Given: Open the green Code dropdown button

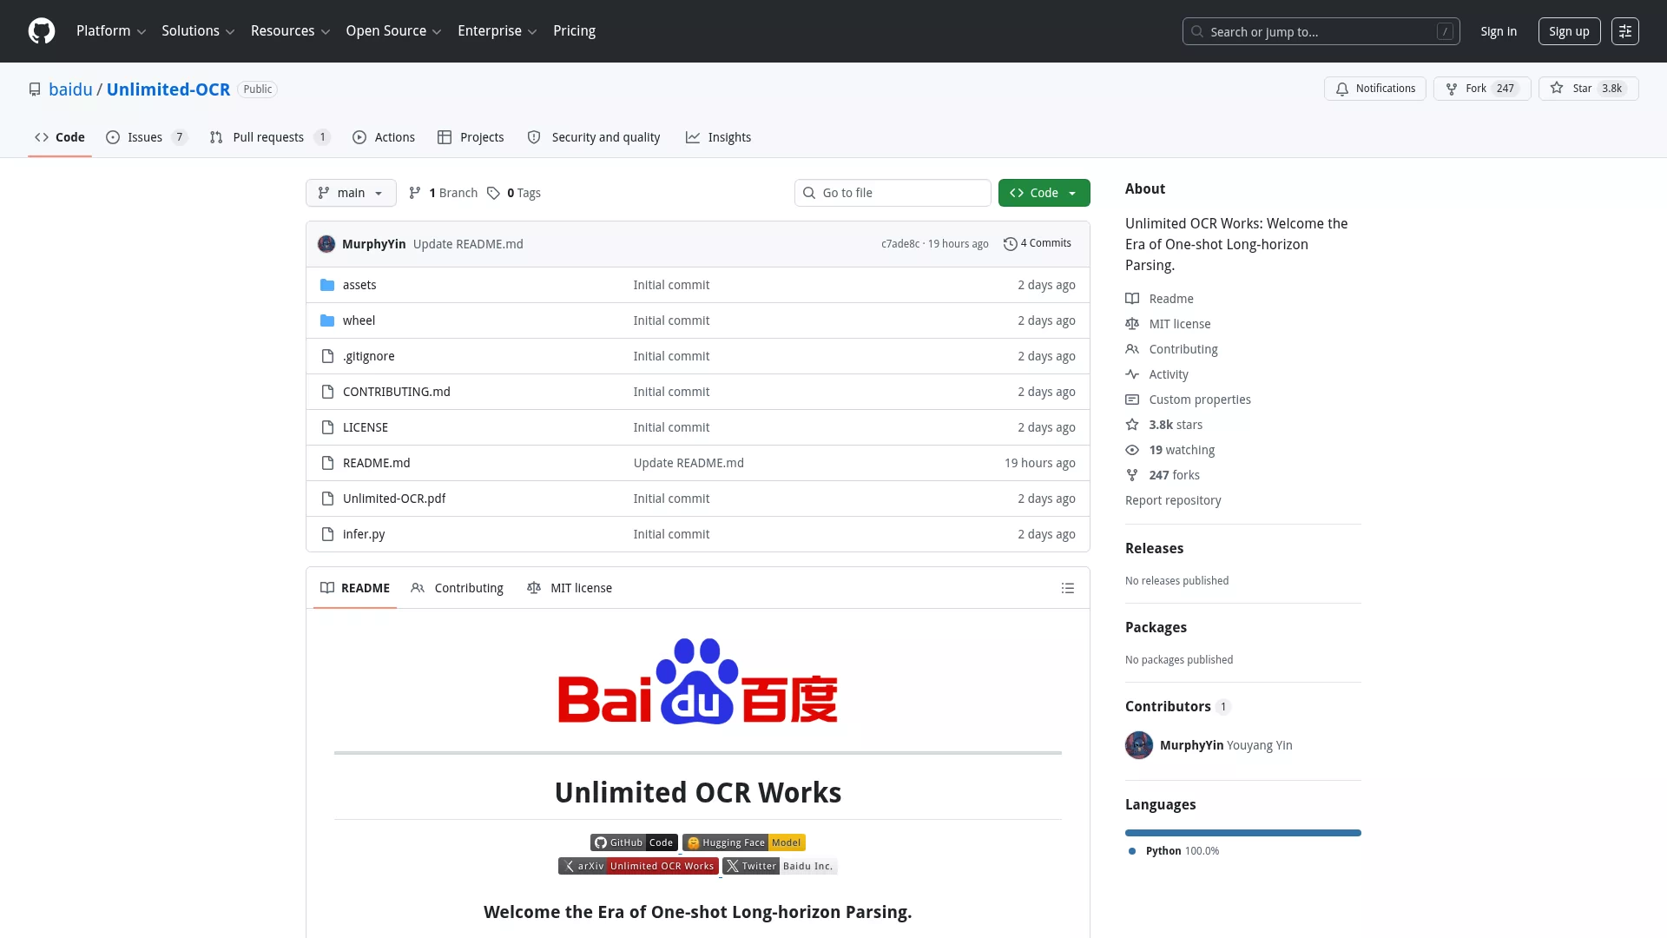Looking at the screenshot, I should (x=1044, y=193).
